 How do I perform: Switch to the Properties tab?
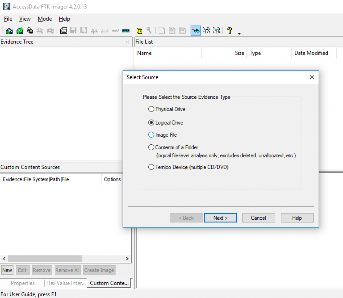pyautogui.click(x=22, y=283)
